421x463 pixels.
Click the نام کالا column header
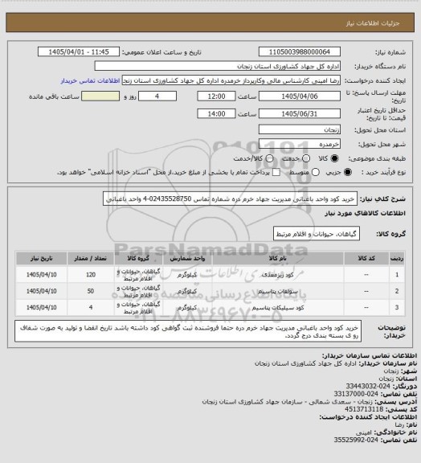coord(277,258)
